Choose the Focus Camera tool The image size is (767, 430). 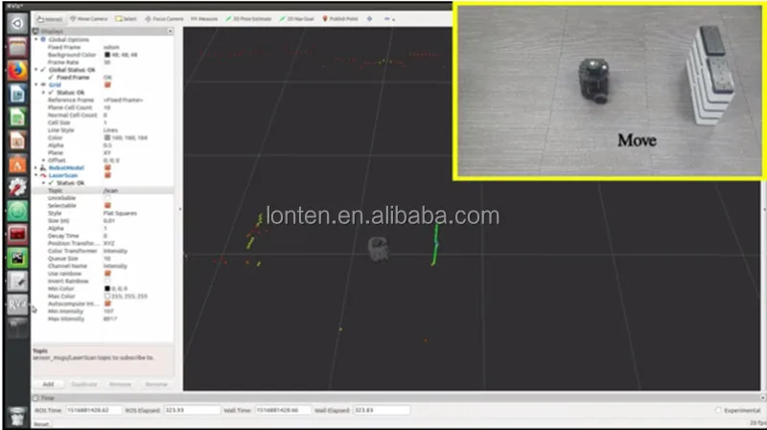[164, 18]
